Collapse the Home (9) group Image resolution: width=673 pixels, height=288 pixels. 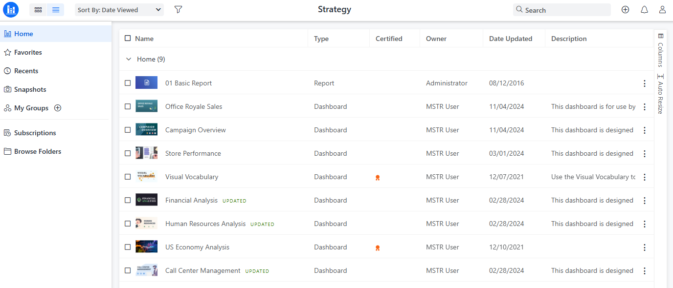pyautogui.click(x=129, y=59)
